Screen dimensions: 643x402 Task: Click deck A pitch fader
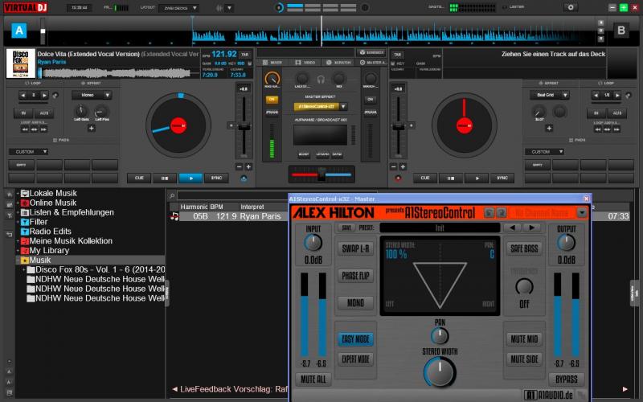(x=244, y=127)
